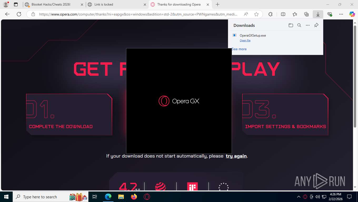Close the Link is locked tab
The width and height of the screenshot is (358, 202).
point(145,4)
